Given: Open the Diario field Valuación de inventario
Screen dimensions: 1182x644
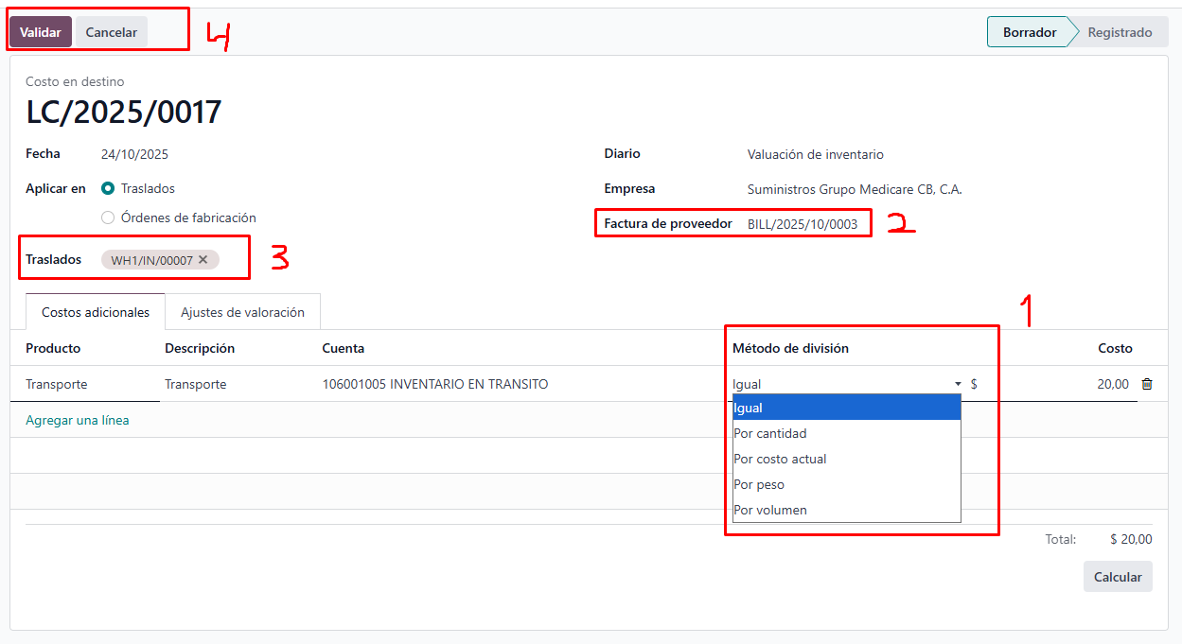Looking at the screenshot, I should [816, 154].
